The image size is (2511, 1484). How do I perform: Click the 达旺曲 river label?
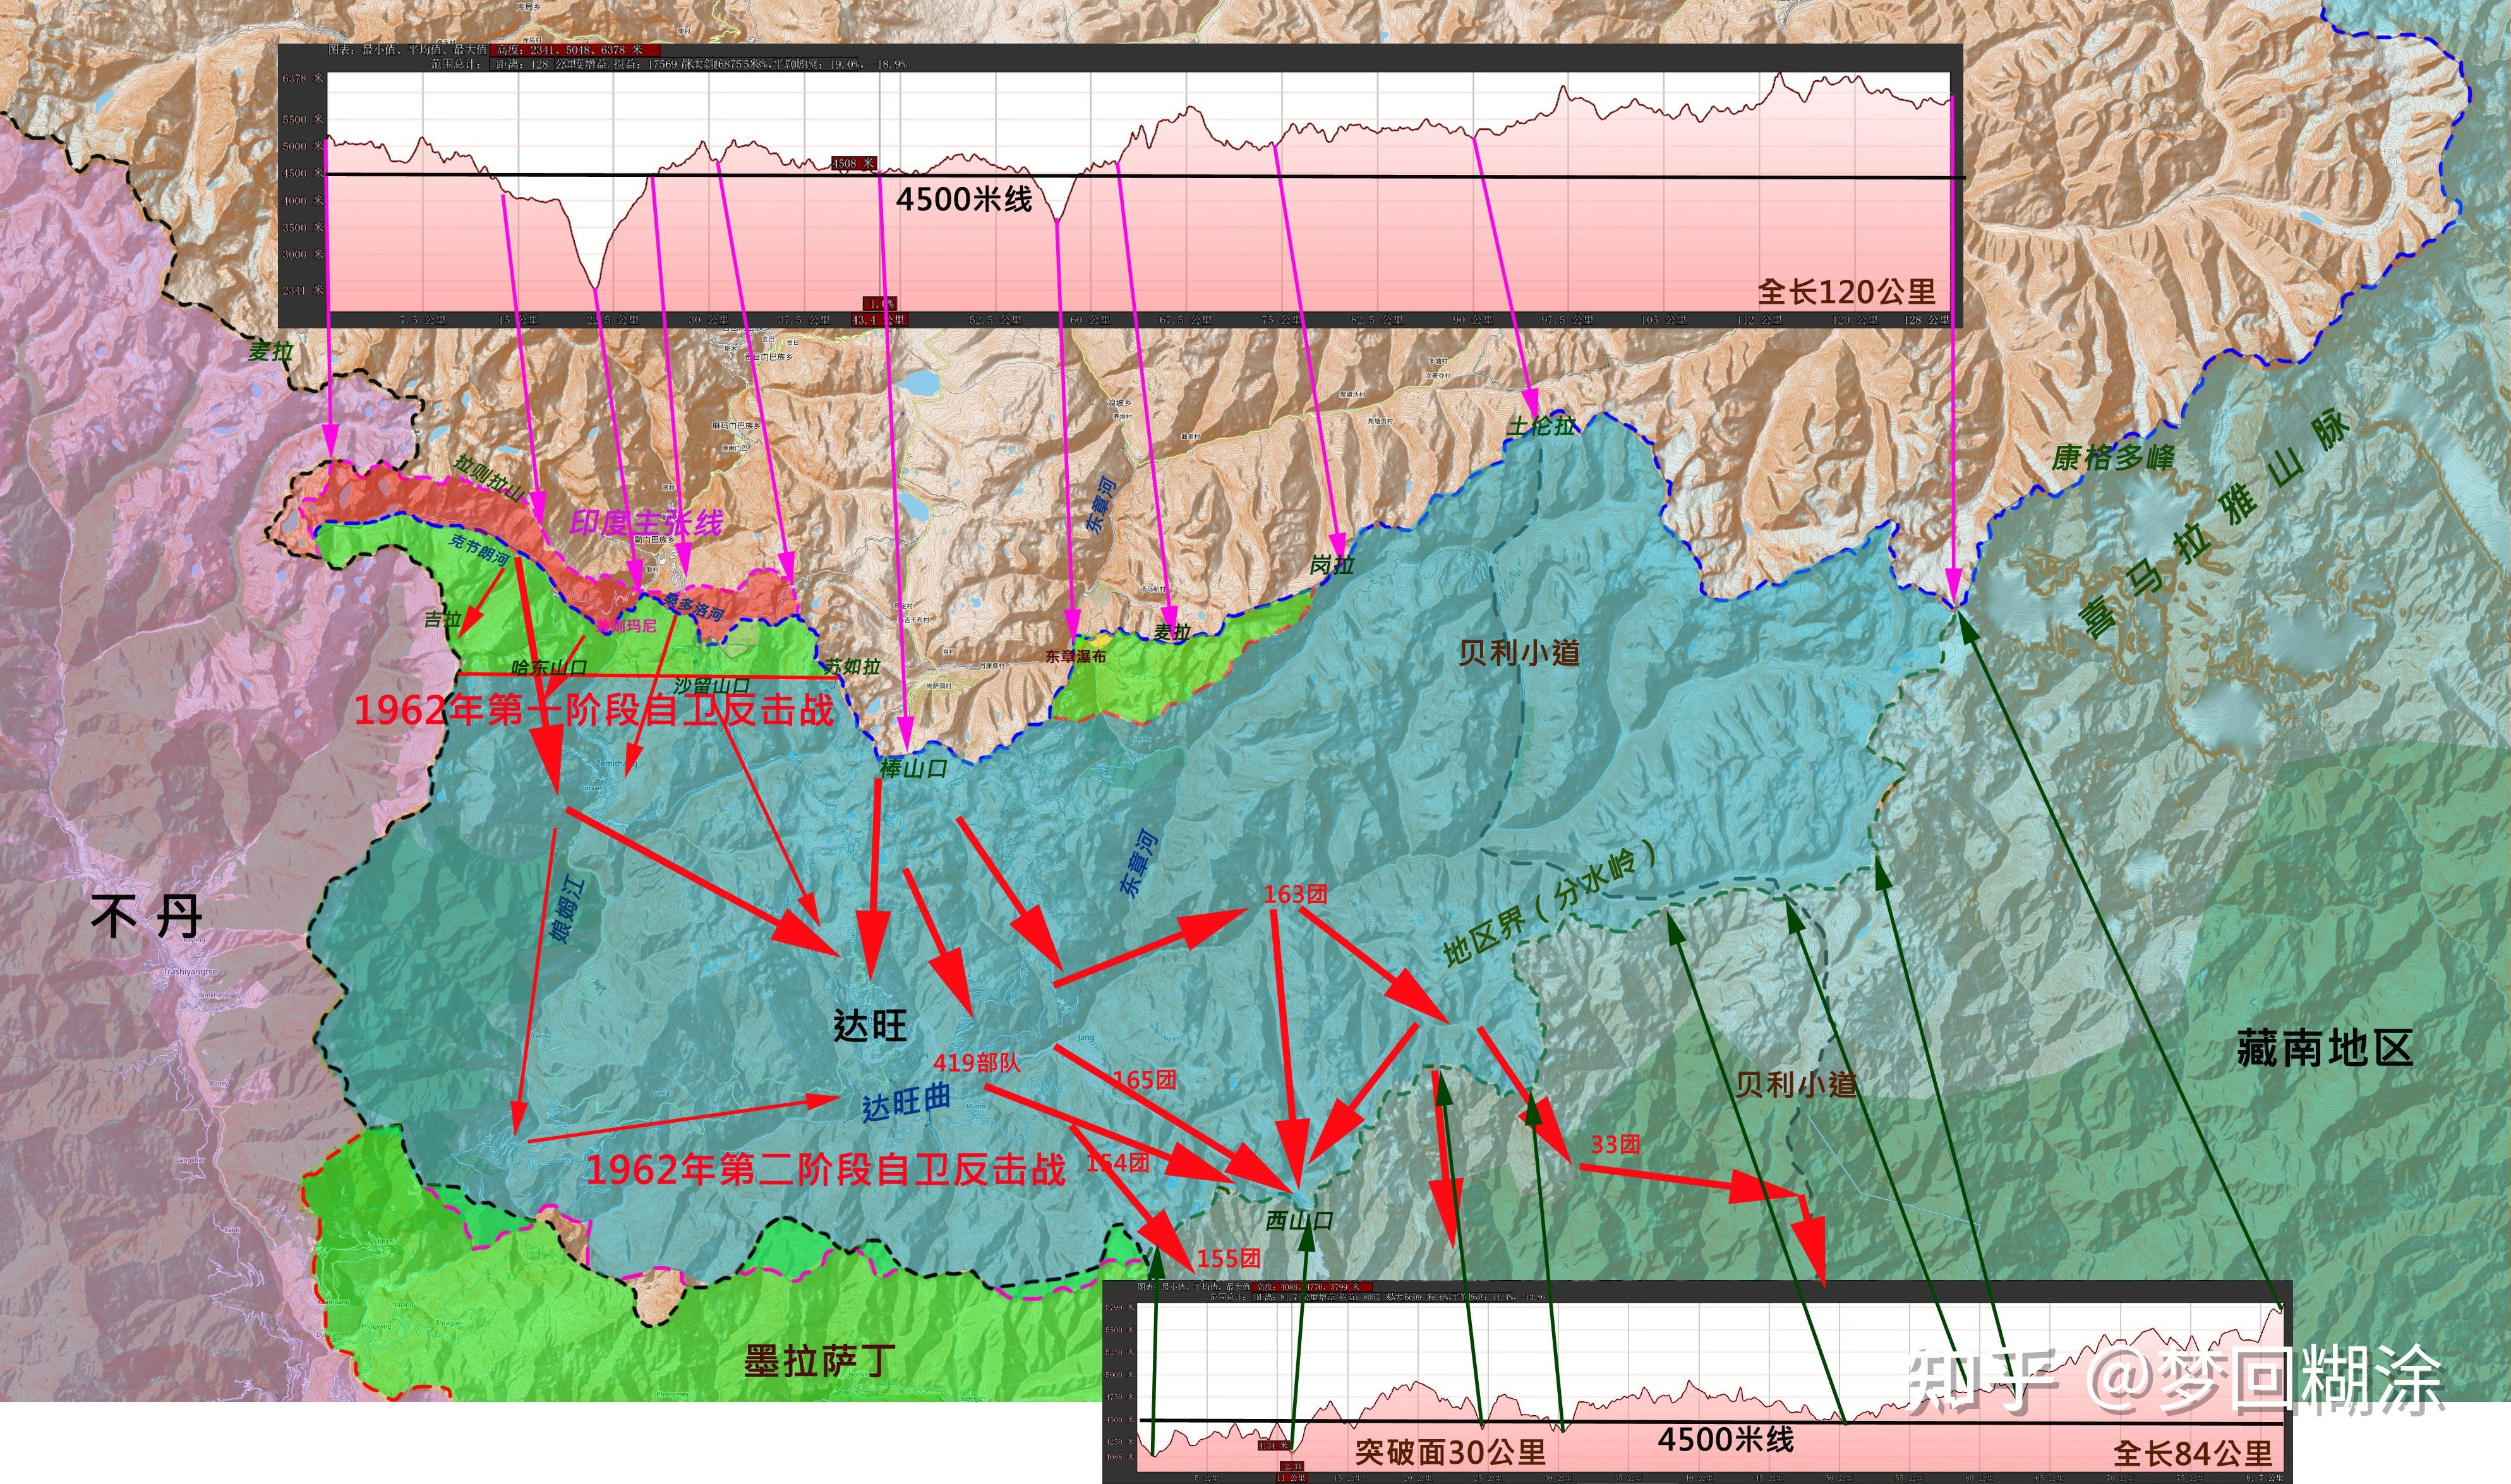point(907,1103)
